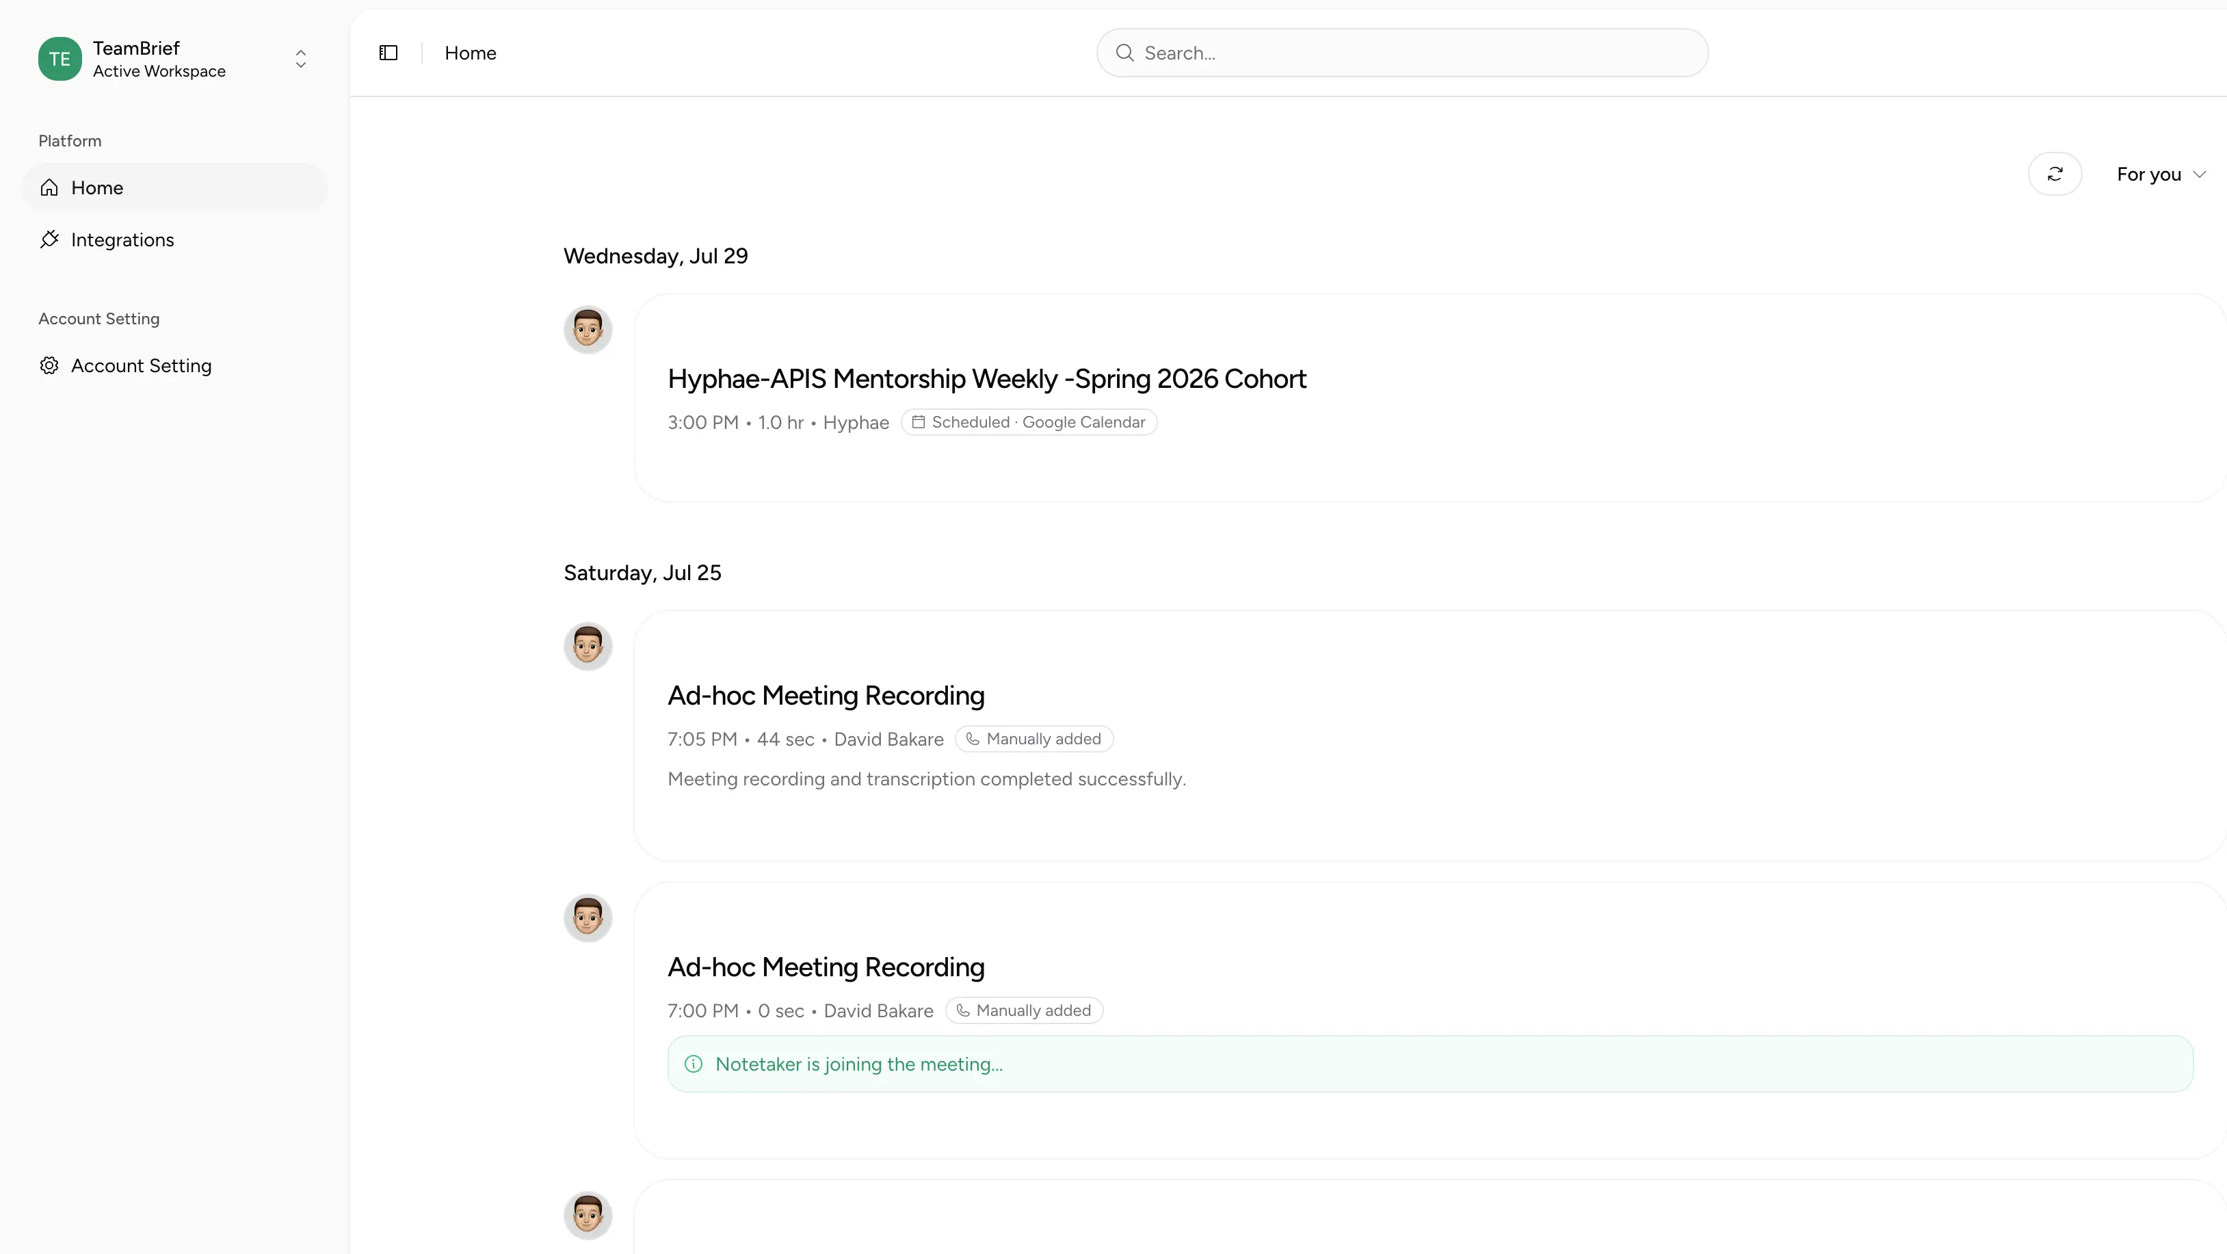The image size is (2227, 1254).
Task: Click the Home breadcrumb label
Action: (471, 53)
